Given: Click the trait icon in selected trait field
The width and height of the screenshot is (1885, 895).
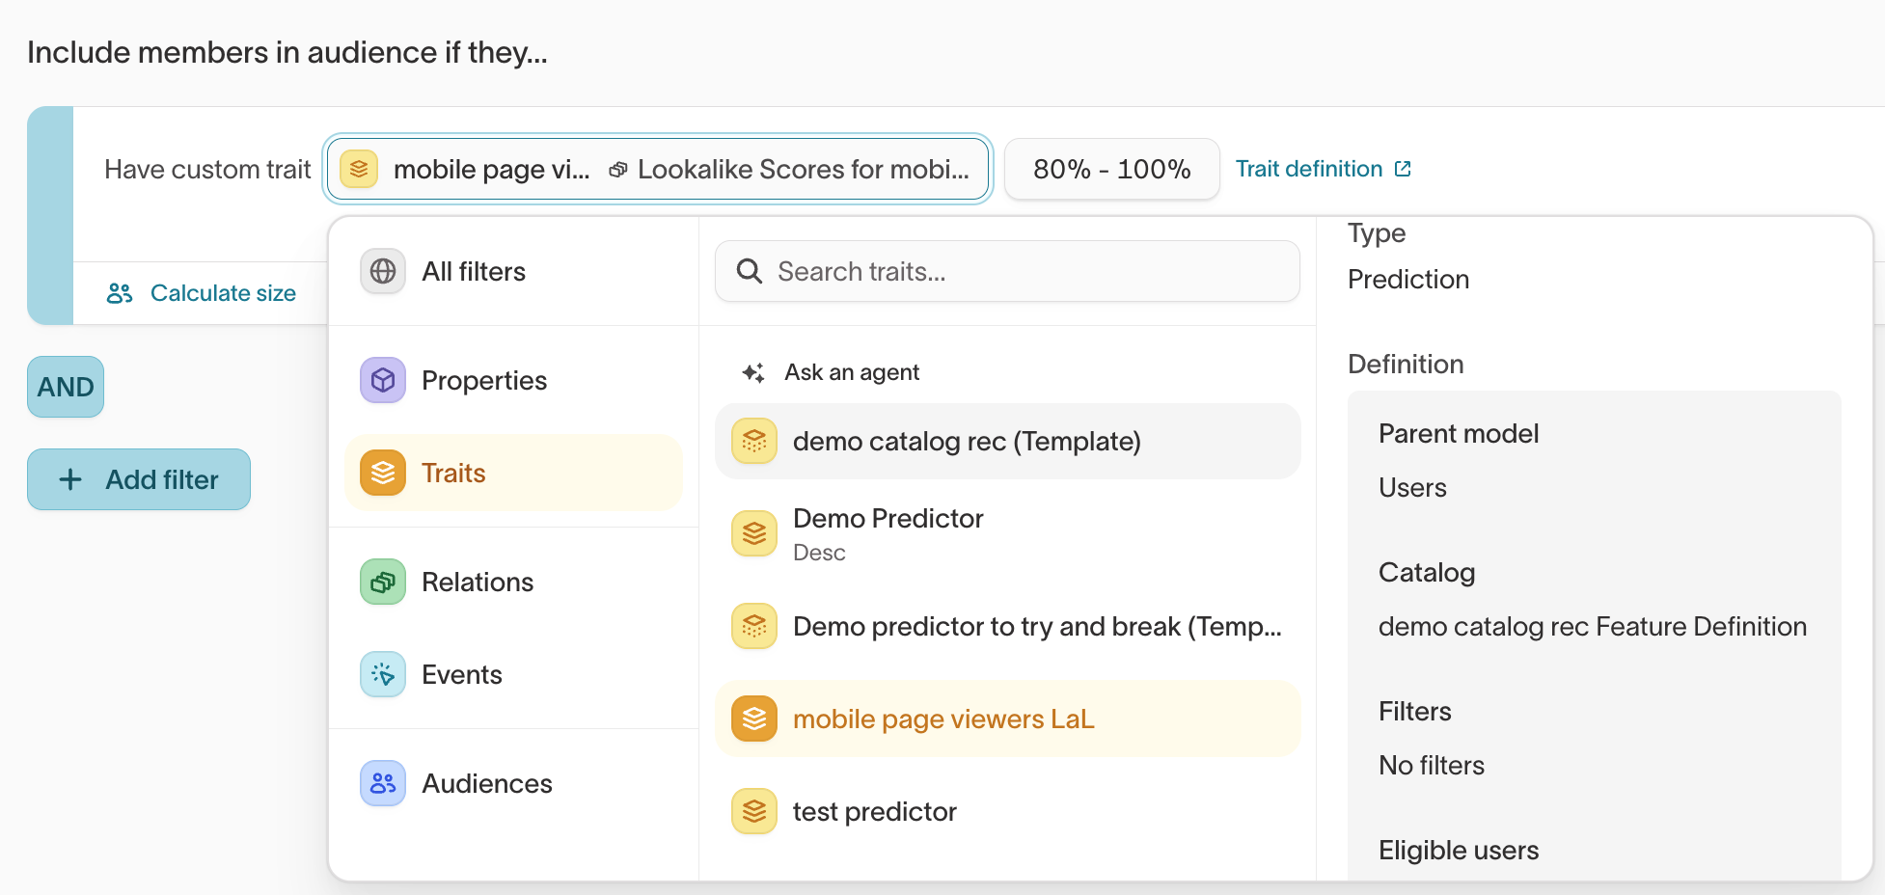Looking at the screenshot, I should coord(359,169).
